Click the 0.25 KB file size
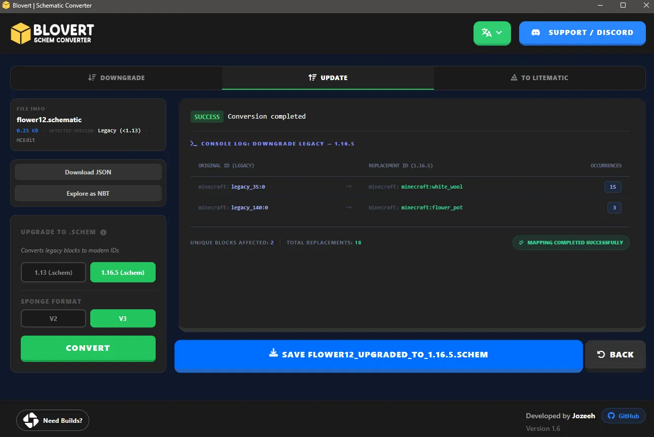Image resolution: width=654 pixels, height=437 pixels. (27, 131)
